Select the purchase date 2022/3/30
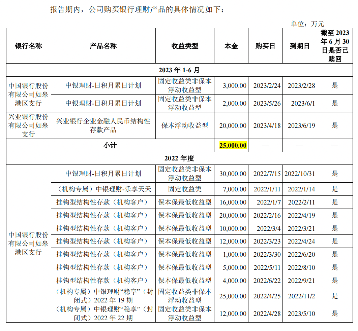Image resolution: width=358 pixels, height=331 pixels. coord(267,254)
